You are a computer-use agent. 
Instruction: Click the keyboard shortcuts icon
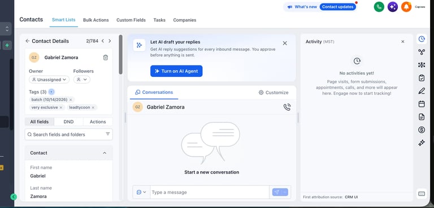tap(422, 194)
